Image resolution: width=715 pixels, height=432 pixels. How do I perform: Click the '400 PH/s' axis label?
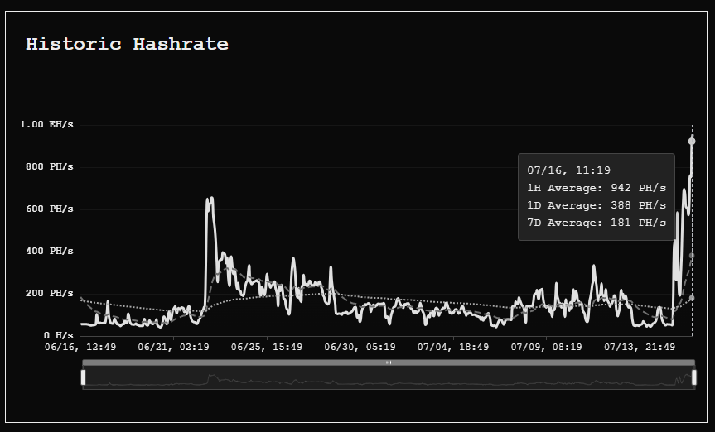click(49, 251)
